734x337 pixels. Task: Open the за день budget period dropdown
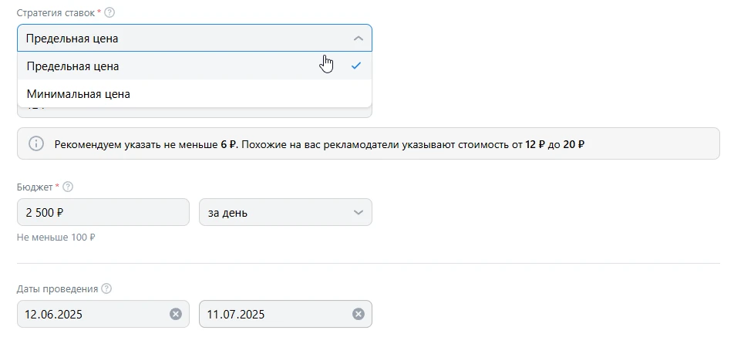pos(278,212)
